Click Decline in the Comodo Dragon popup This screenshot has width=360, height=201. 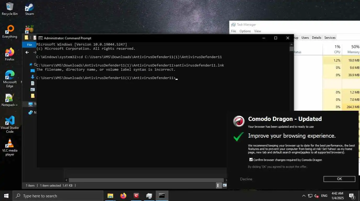pyautogui.click(x=246, y=179)
